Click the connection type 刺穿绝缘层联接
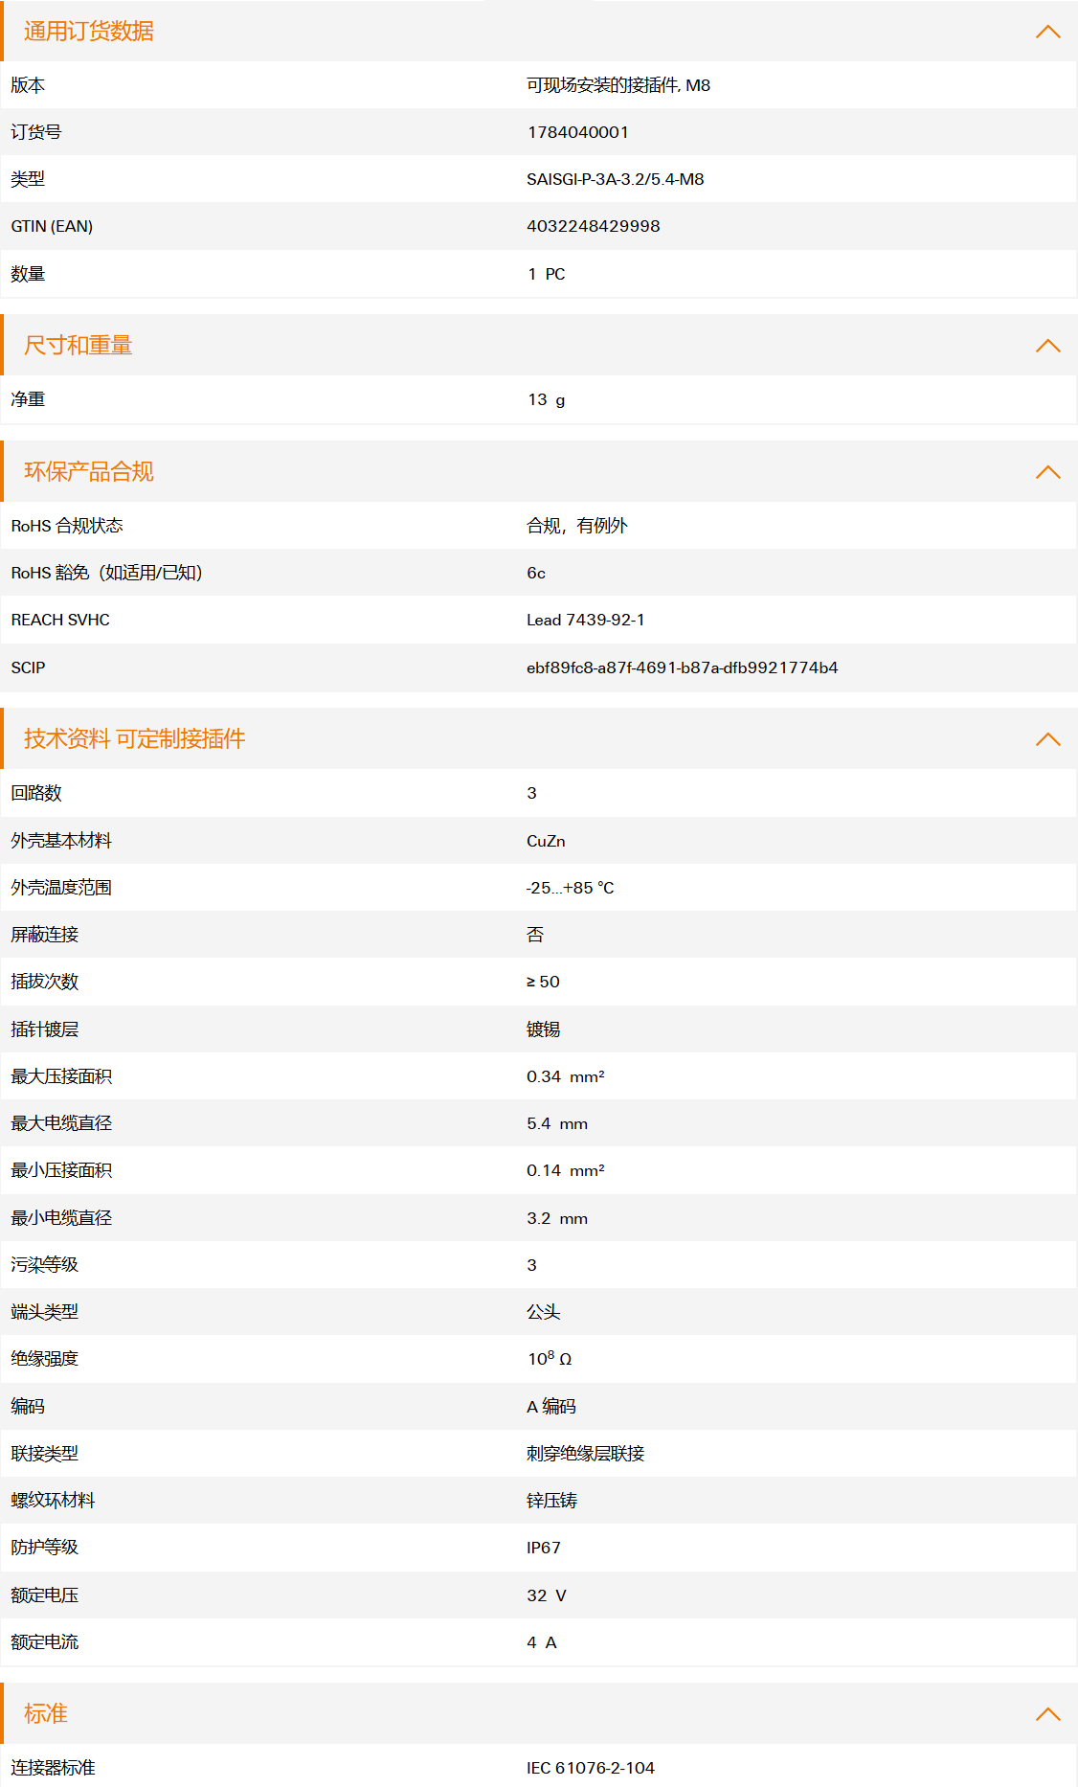The image size is (1078, 1787). (586, 1454)
